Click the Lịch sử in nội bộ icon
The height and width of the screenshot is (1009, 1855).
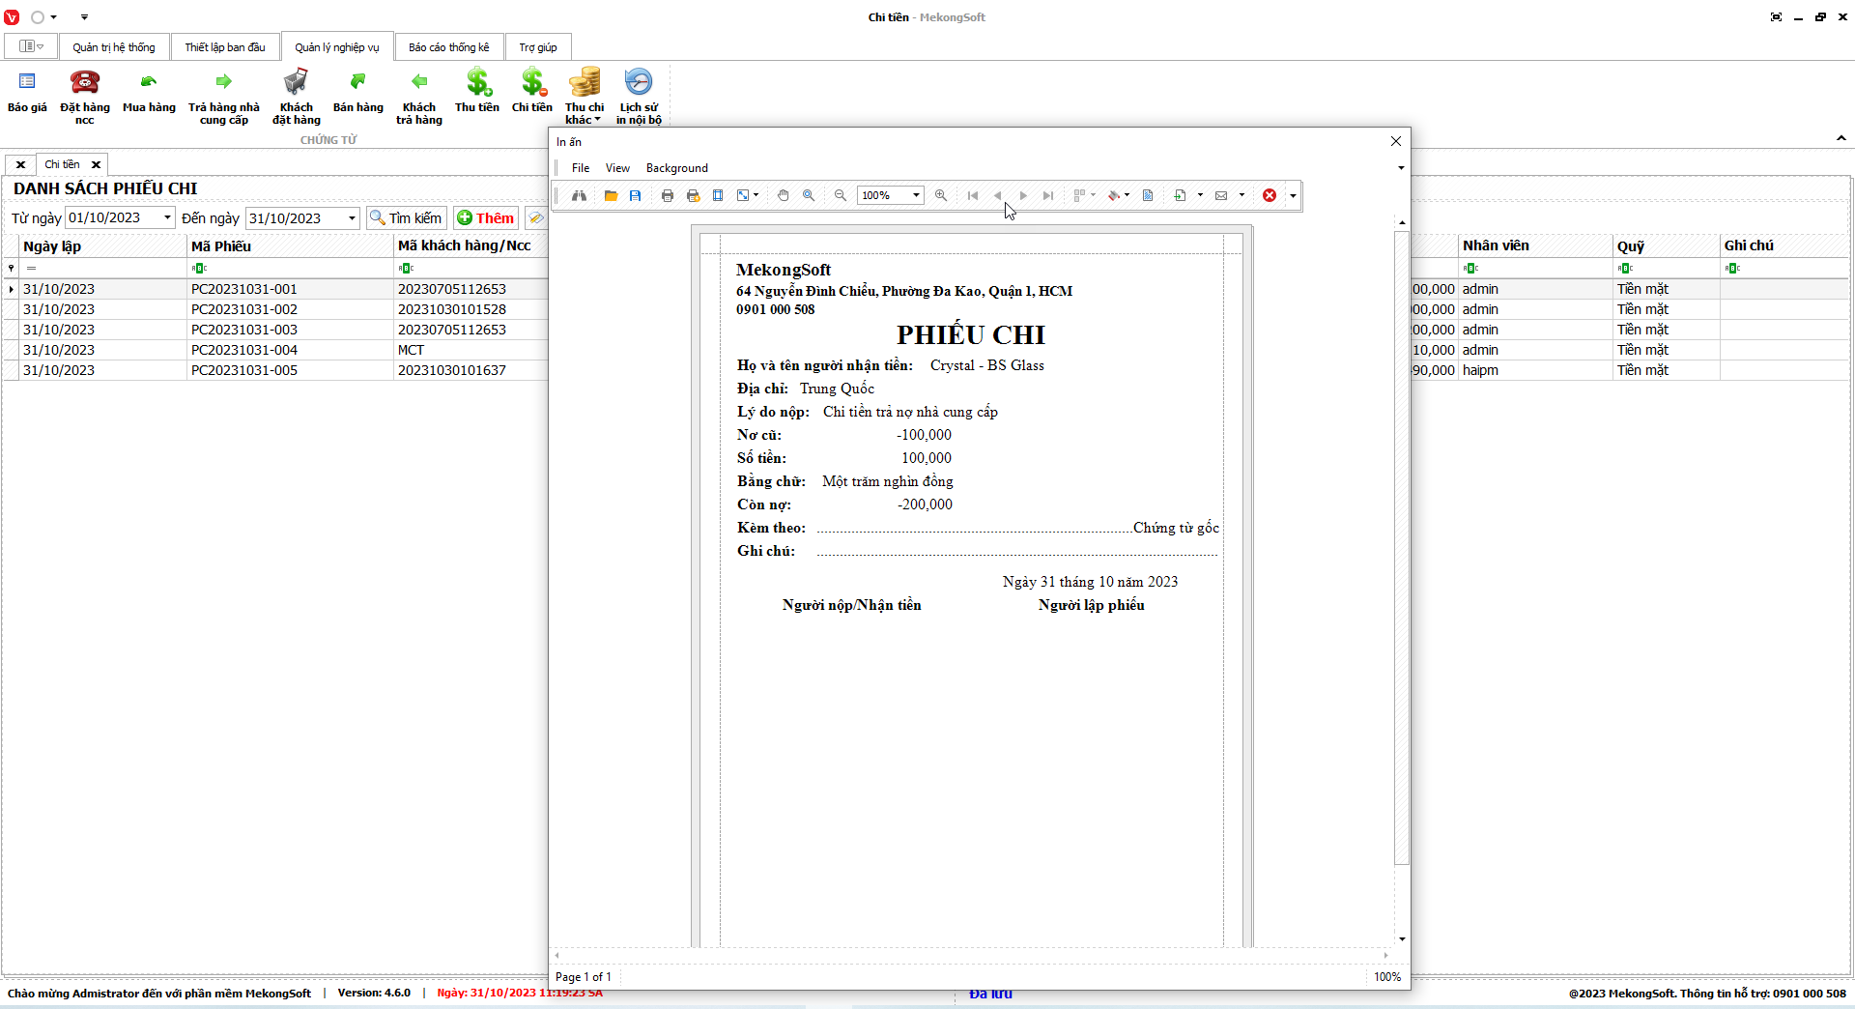(639, 94)
